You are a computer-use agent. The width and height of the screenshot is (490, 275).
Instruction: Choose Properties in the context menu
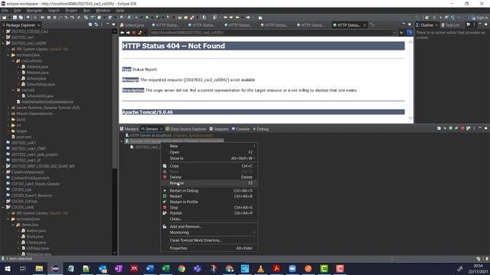coord(209,248)
